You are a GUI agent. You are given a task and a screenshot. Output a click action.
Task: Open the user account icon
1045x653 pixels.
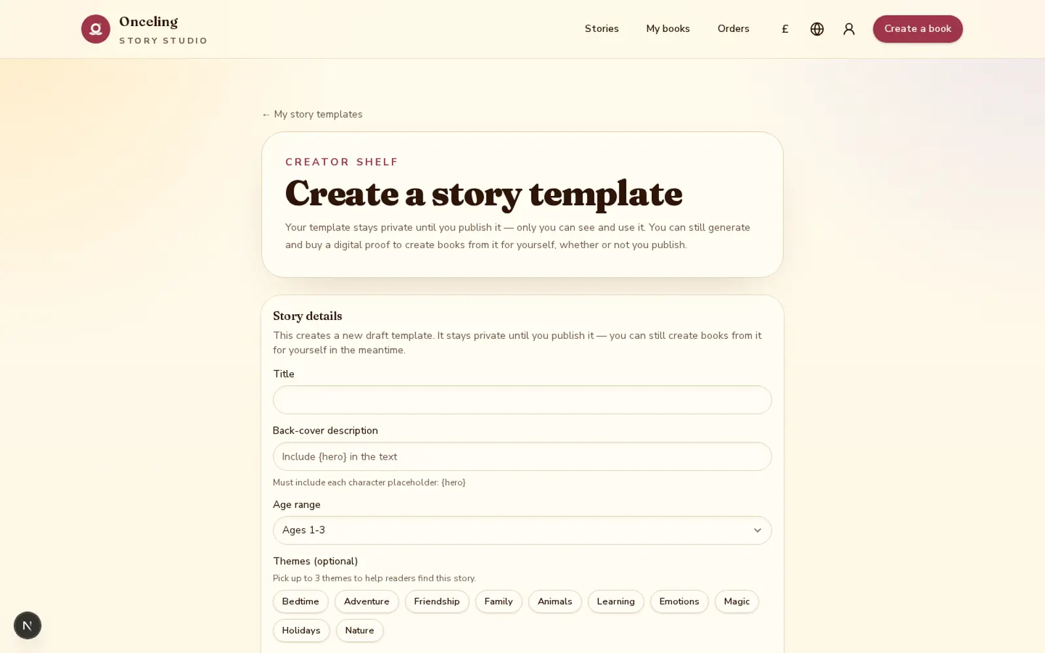point(849,29)
